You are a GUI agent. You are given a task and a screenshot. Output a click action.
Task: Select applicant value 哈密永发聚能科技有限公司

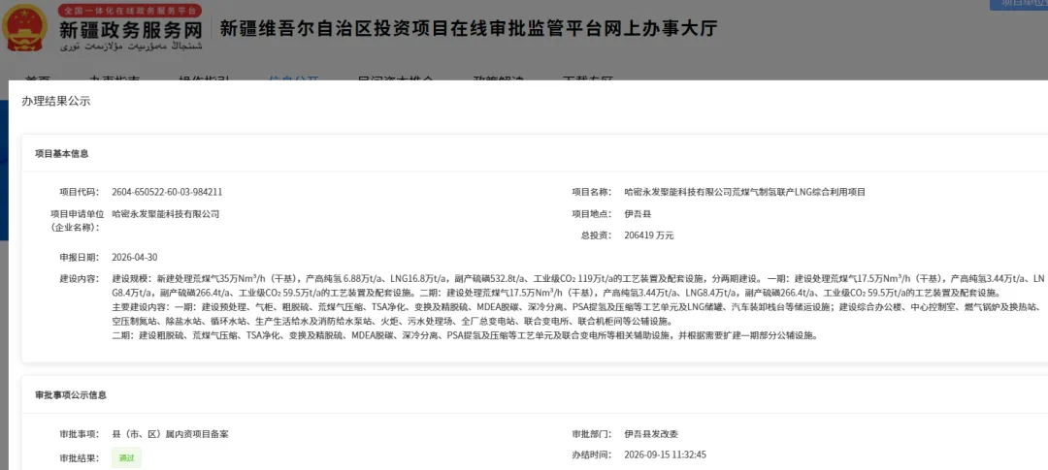coord(166,214)
